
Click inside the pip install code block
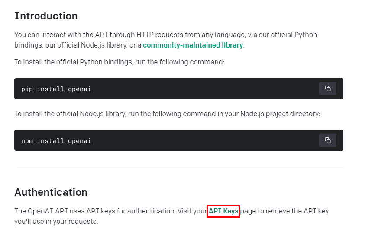coord(173,89)
